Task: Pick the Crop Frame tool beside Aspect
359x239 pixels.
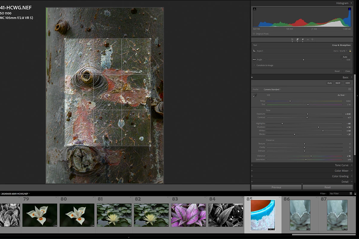Action: [254, 51]
